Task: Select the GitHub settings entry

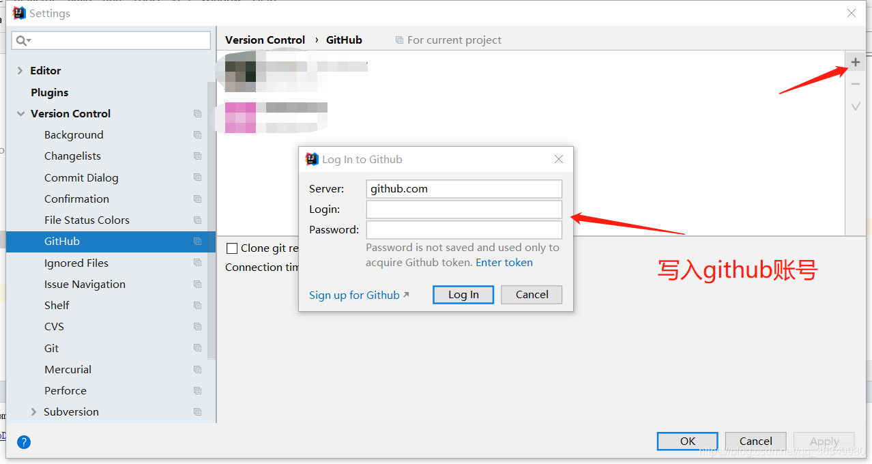Action: click(x=111, y=242)
